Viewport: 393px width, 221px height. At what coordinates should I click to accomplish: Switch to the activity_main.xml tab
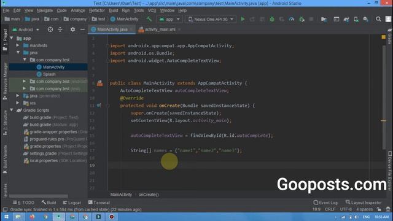[160, 29]
